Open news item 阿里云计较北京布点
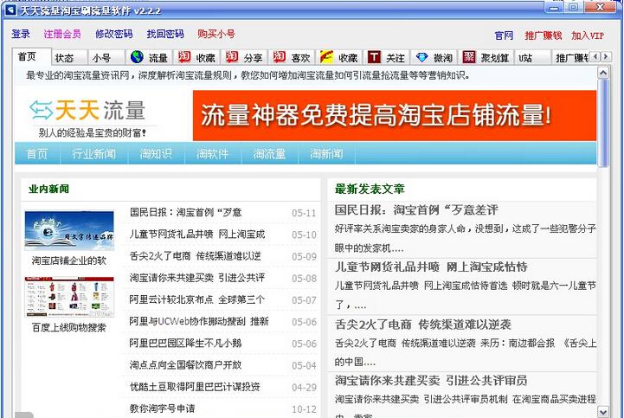The image size is (624, 418). [197, 299]
